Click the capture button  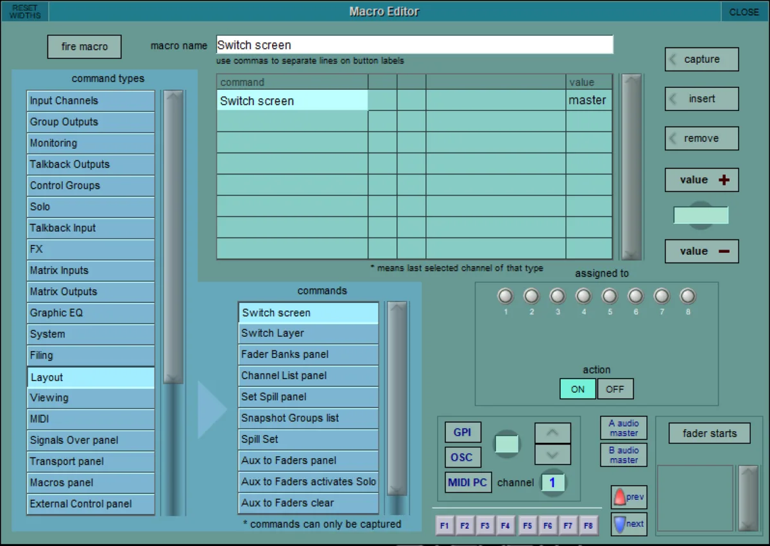(x=701, y=59)
